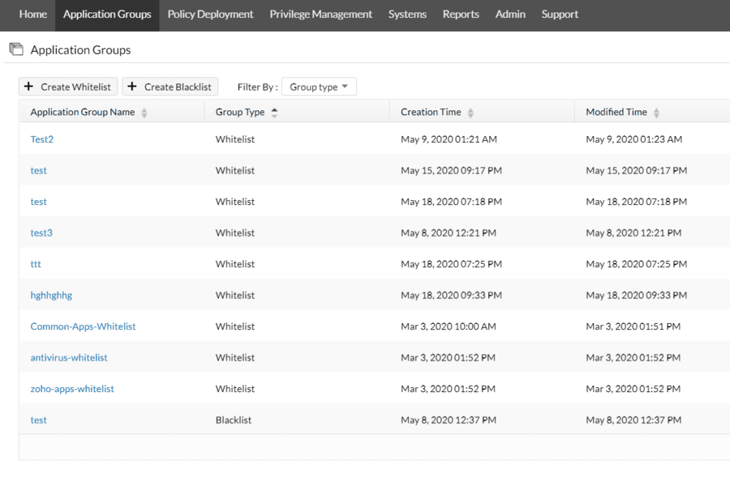730x486 pixels.
Task: Open the Reports section
Action: [x=460, y=14]
